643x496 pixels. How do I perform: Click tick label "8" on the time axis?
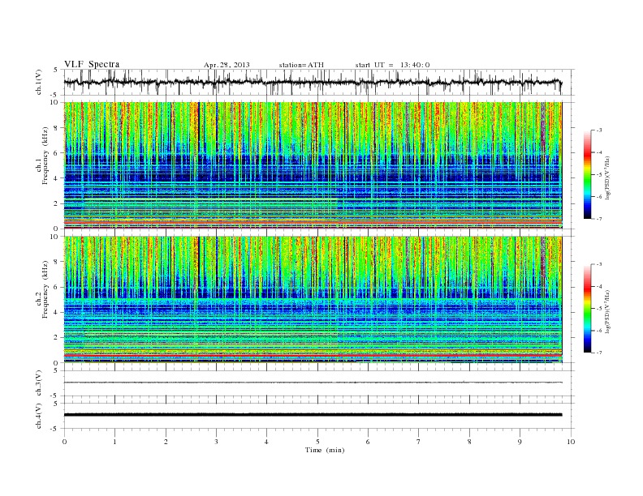[x=469, y=442]
